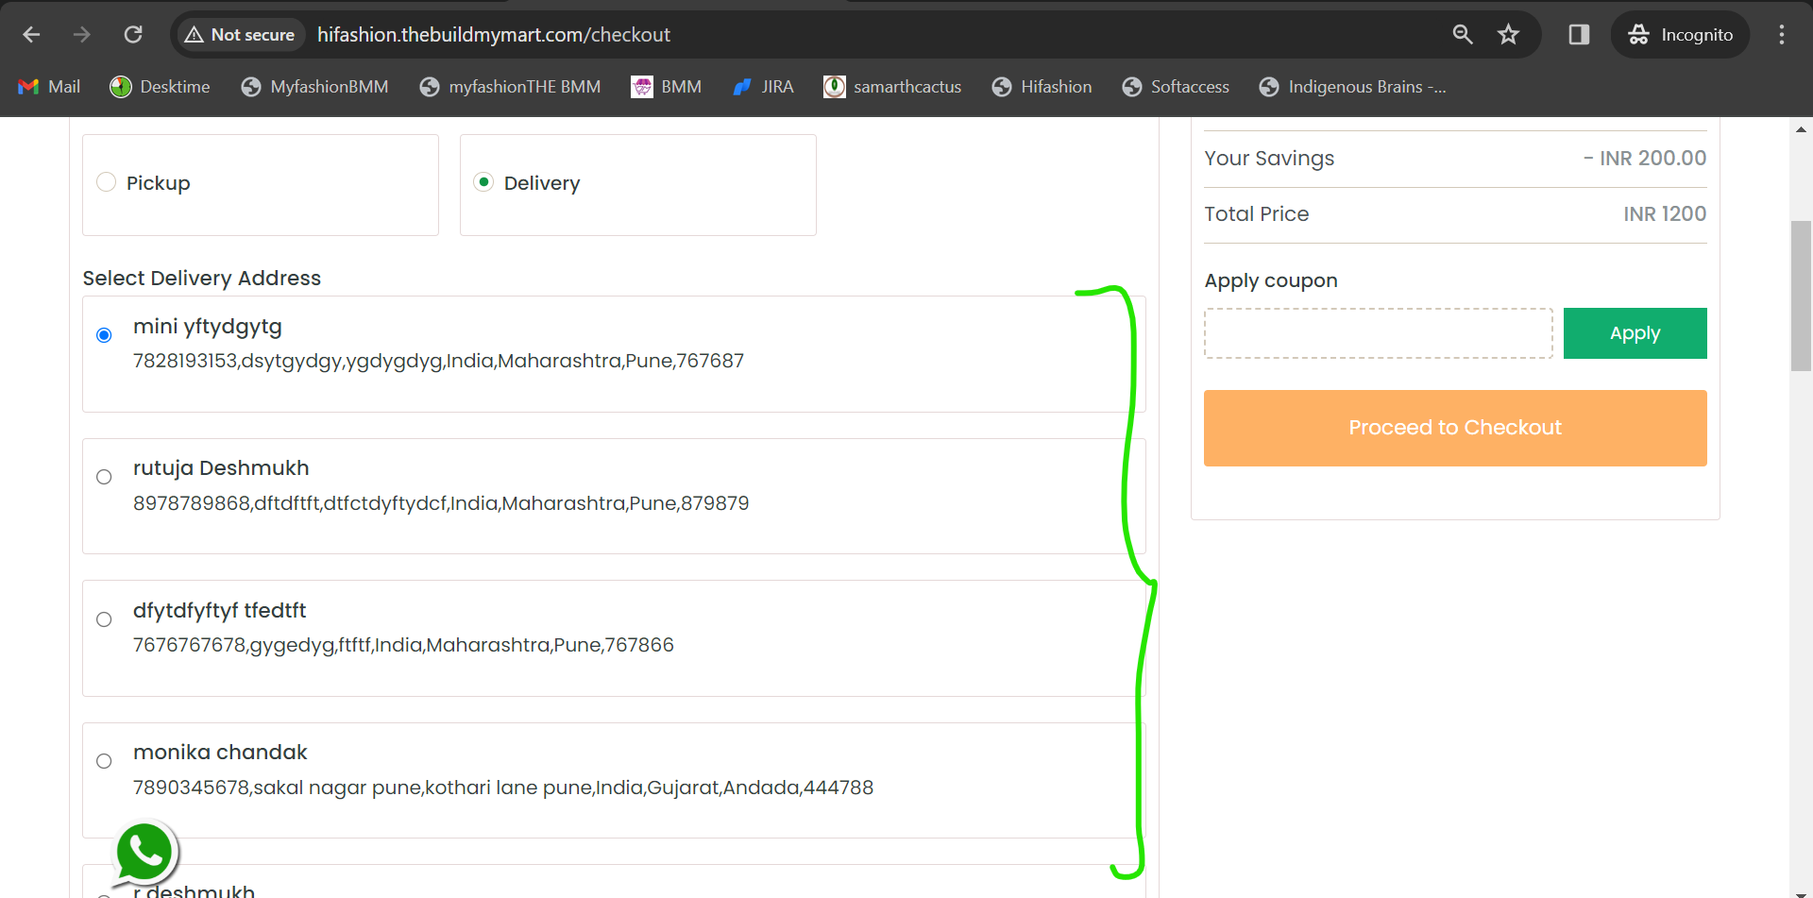This screenshot has width=1813, height=898.
Task: Open the Chrome three-dot menu
Action: tap(1782, 35)
